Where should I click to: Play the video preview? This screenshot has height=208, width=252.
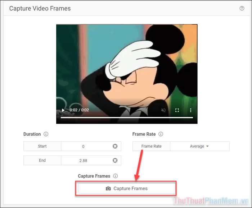[63, 110]
